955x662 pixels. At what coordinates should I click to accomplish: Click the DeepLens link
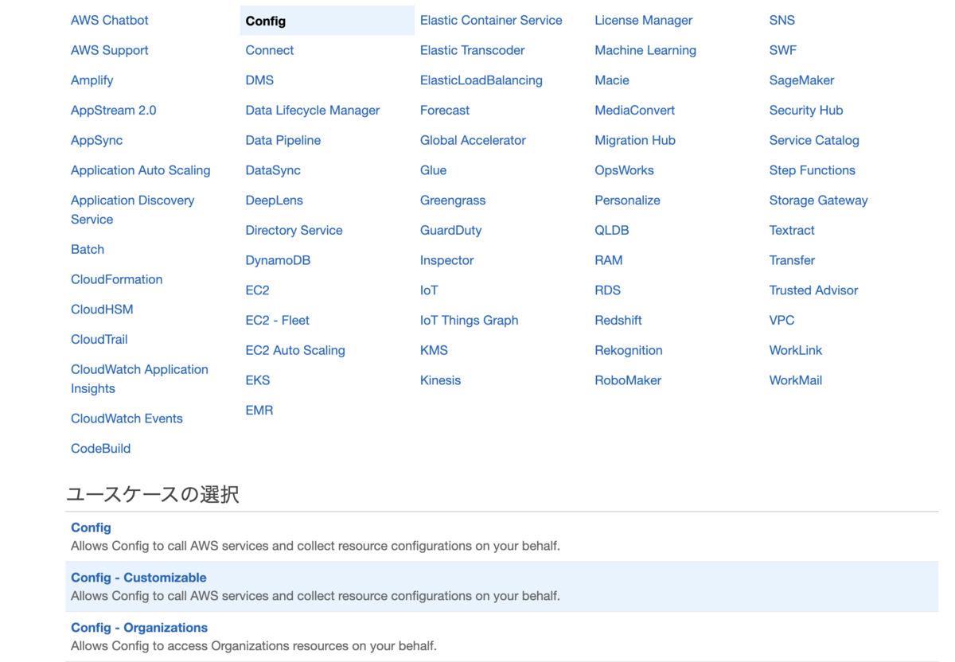(x=274, y=201)
